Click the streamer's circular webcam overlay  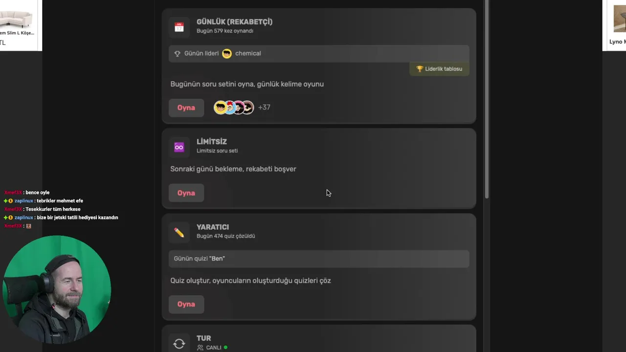(x=57, y=290)
